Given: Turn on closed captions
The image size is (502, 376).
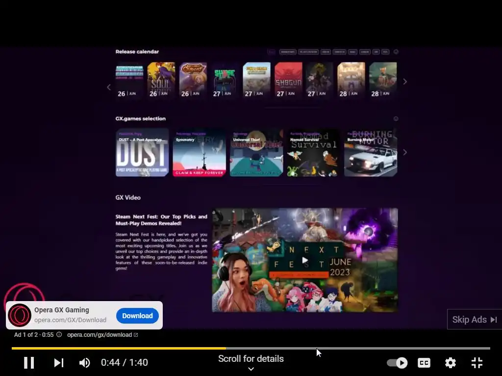Looking at the screenshot, I should [424, 363].
